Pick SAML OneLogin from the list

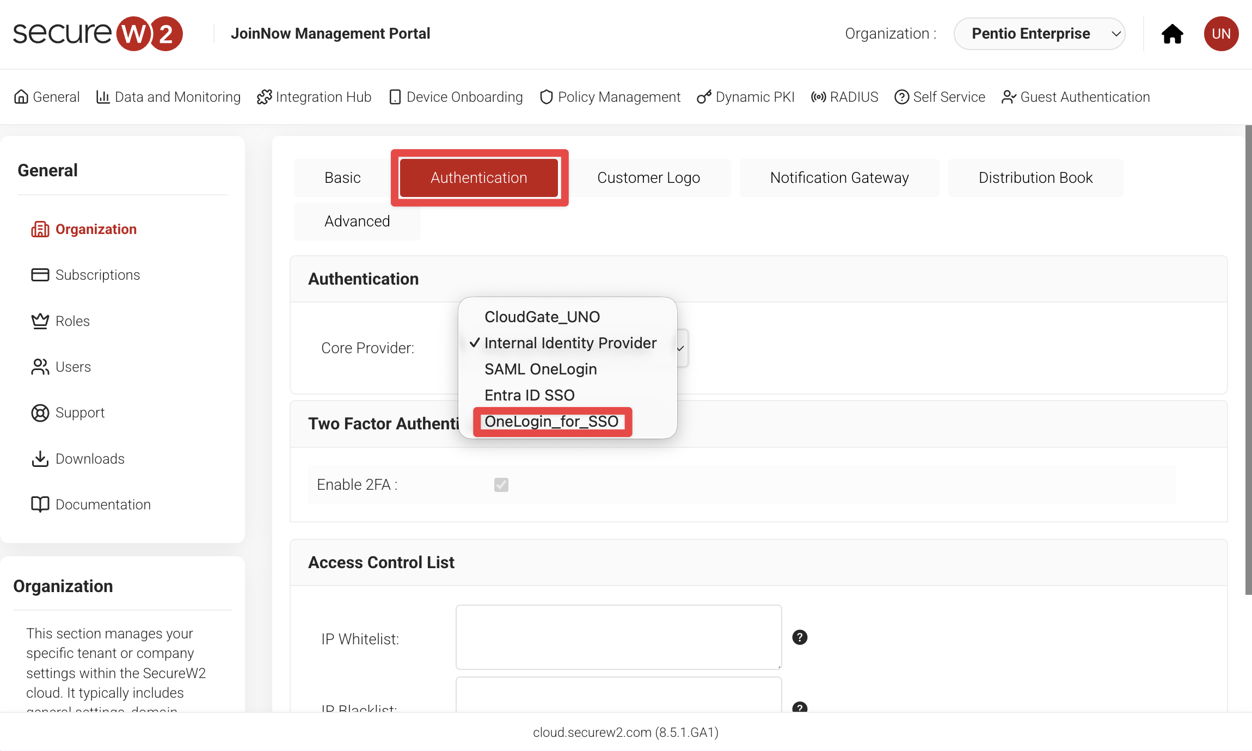(x=541, y=369)
